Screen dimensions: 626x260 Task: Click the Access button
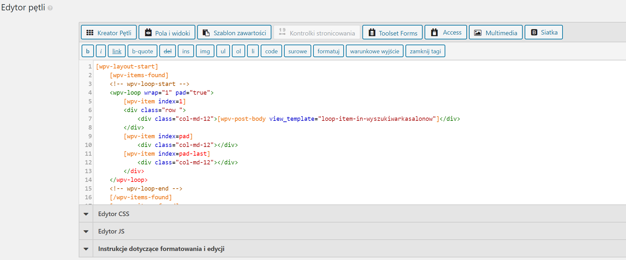coord(446,32)
